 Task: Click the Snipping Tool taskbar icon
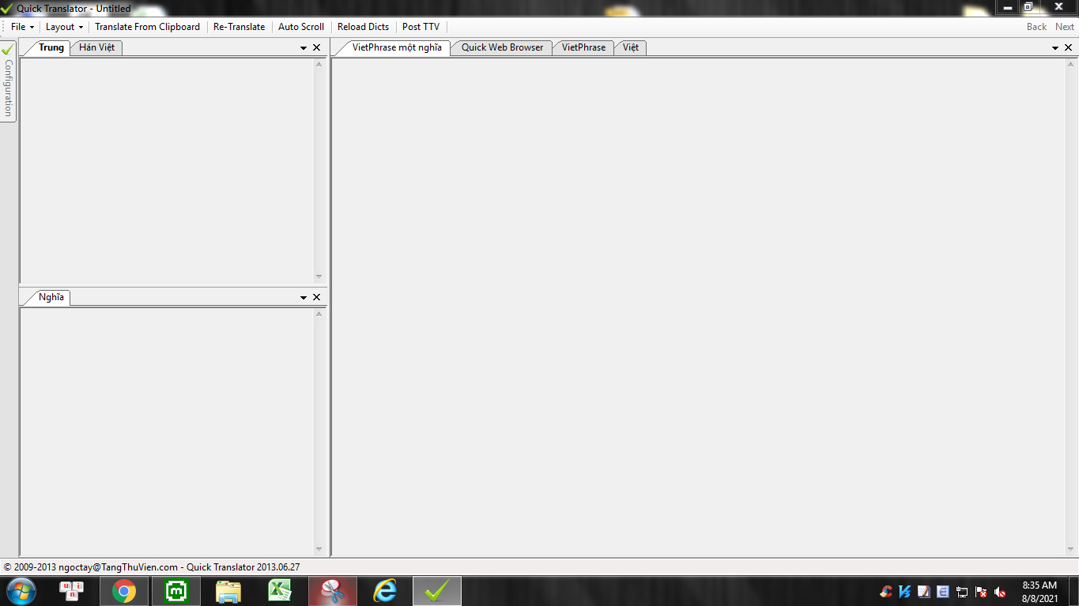coord(333,591)
